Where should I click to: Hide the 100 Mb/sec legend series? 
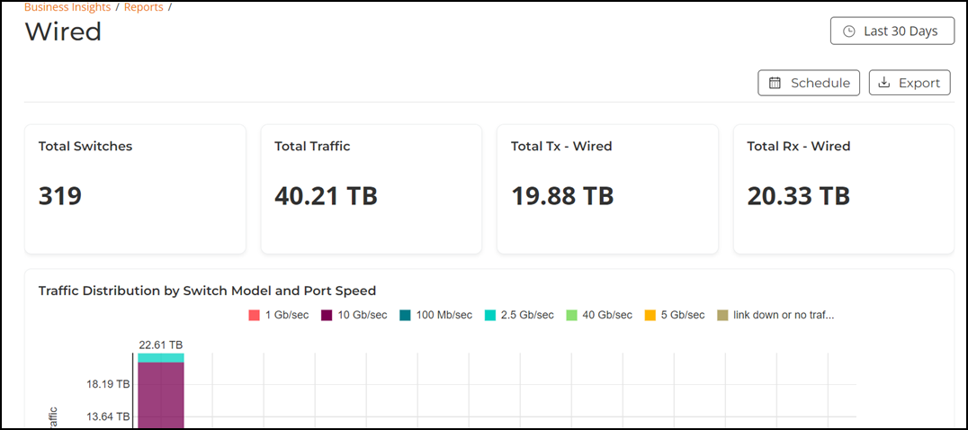435,315
